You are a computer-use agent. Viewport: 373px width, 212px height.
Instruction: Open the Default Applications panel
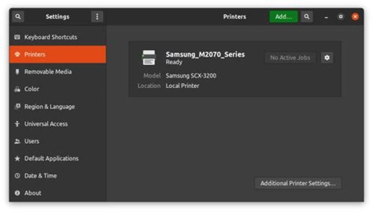pos(58,158)
